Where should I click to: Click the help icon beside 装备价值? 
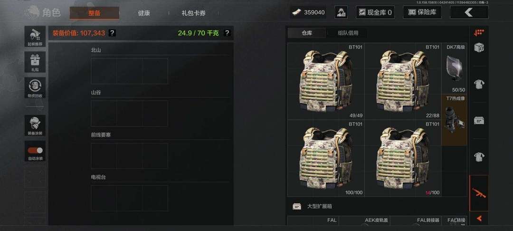tap(112, 33)
